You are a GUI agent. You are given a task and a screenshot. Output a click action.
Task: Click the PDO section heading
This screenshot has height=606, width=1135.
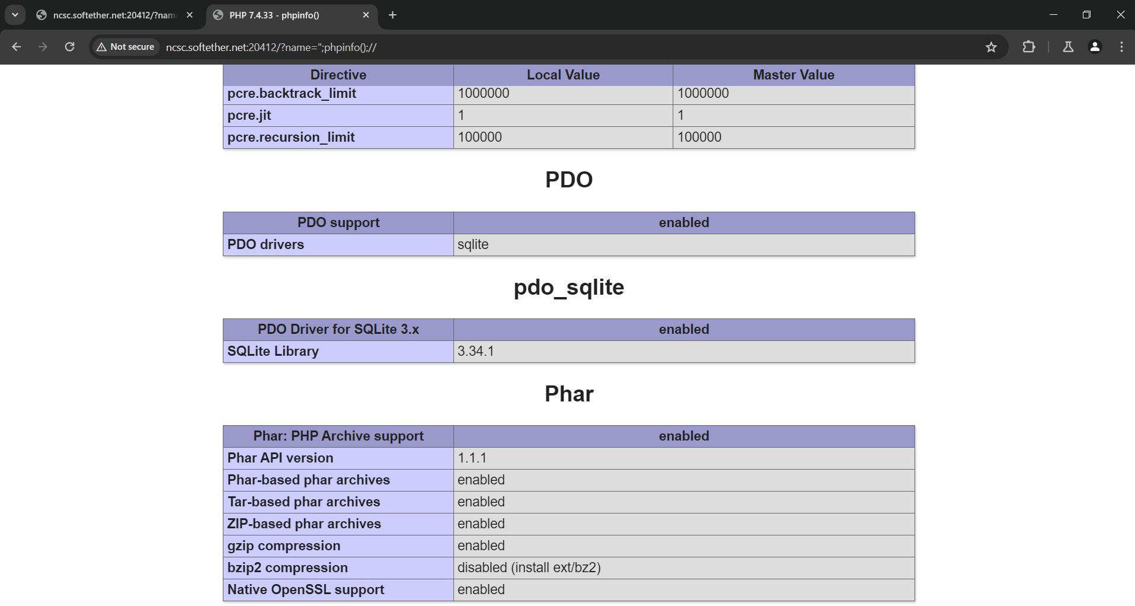[568, 180]
